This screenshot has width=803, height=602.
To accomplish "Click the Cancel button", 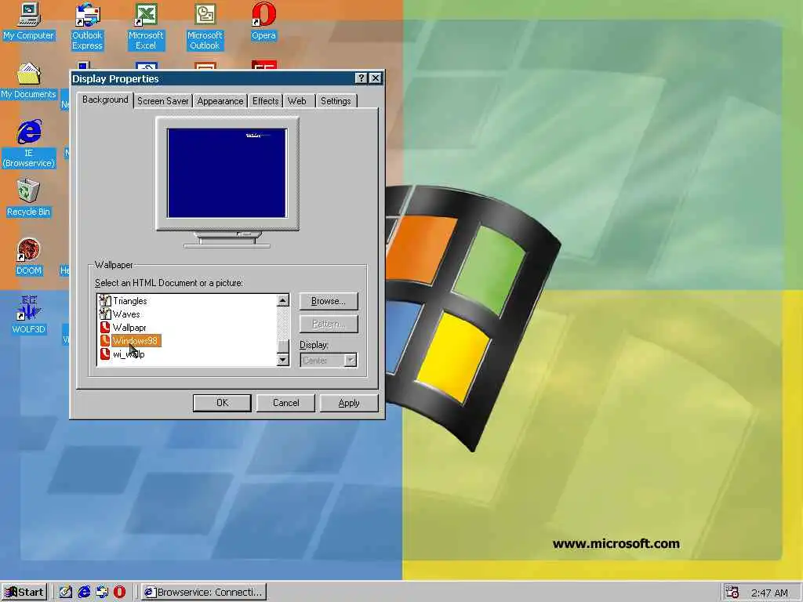I will coord(285,403).
